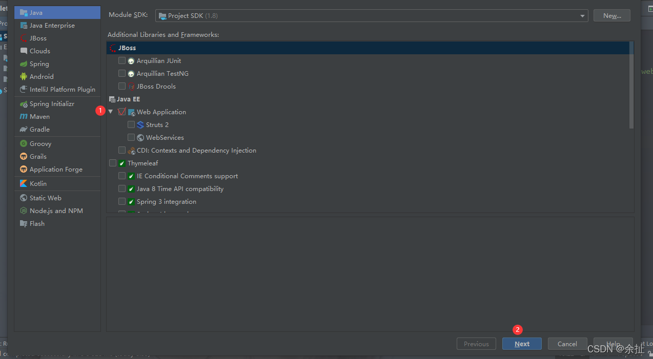Viewport: 653px width, 359px height.
Task: Choose the Groovy project icon
Action: [x=24, y=143]
